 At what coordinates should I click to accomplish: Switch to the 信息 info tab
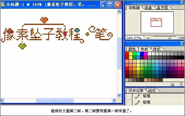click(148, 8)
